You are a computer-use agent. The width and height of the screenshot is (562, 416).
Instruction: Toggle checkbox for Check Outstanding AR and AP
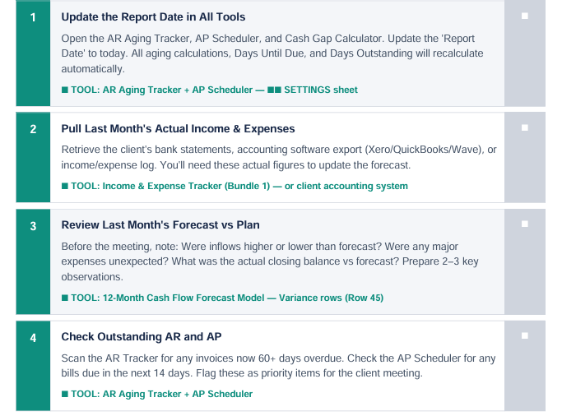pos(525,335)
